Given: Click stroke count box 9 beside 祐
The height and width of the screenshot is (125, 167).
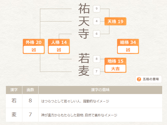Looking at the screenshot, I should [96, 9].
